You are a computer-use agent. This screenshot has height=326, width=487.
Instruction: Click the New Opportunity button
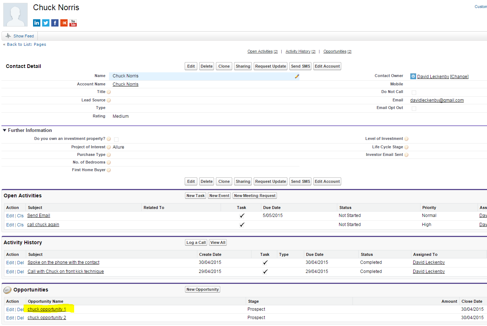click(202, 289)
